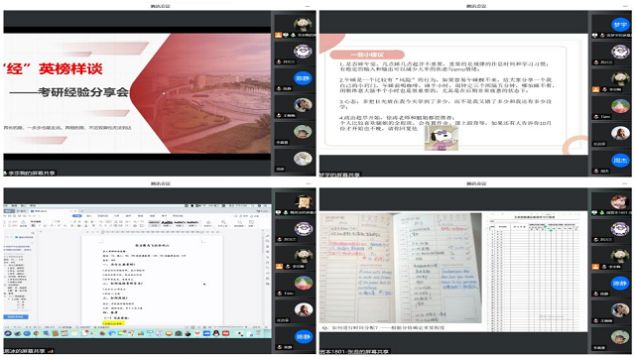Select the red app icon next to QQ in the dock
The image size is (635, 357).
click(225, 333)
